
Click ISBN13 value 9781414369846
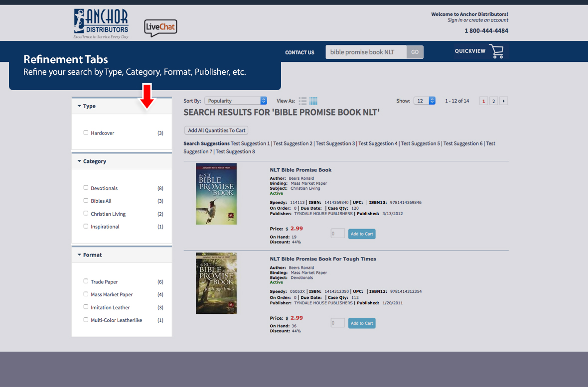pos(406,203)
